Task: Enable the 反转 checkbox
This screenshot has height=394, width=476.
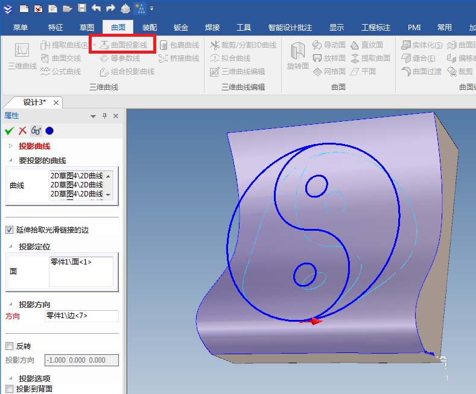Action: (10, 346)
